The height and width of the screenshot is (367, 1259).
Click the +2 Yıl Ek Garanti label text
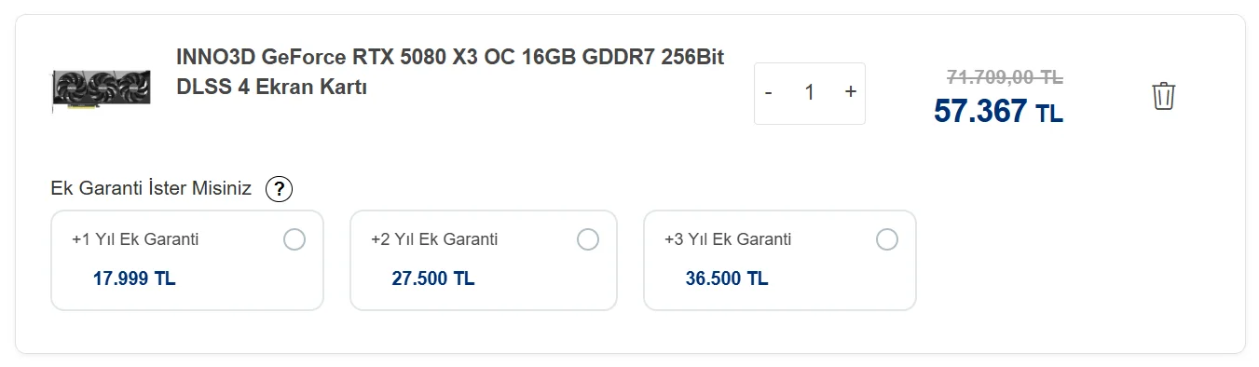434,239
